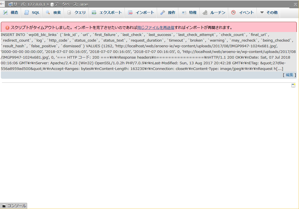This screenshot has height=209, width=299.
Task: Open the コンソール panel at the bottom
Action: click(14, 206)
